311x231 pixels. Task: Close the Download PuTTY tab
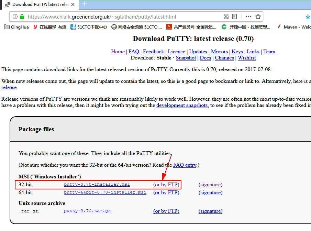73,4
